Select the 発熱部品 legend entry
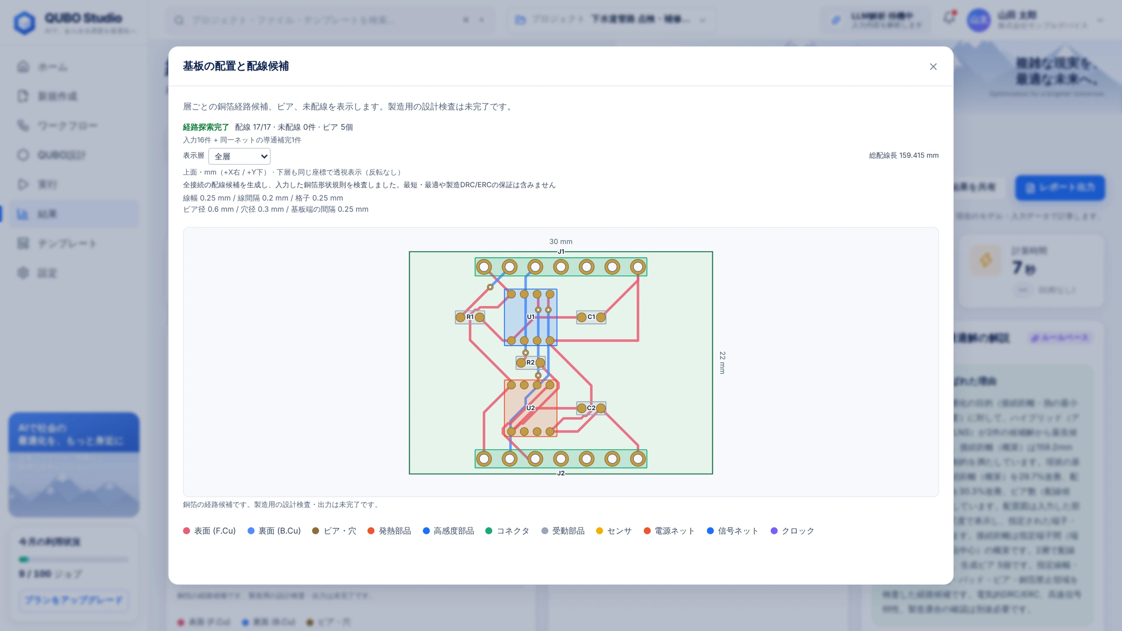1122x631 pixels. [x=389, y=531]
